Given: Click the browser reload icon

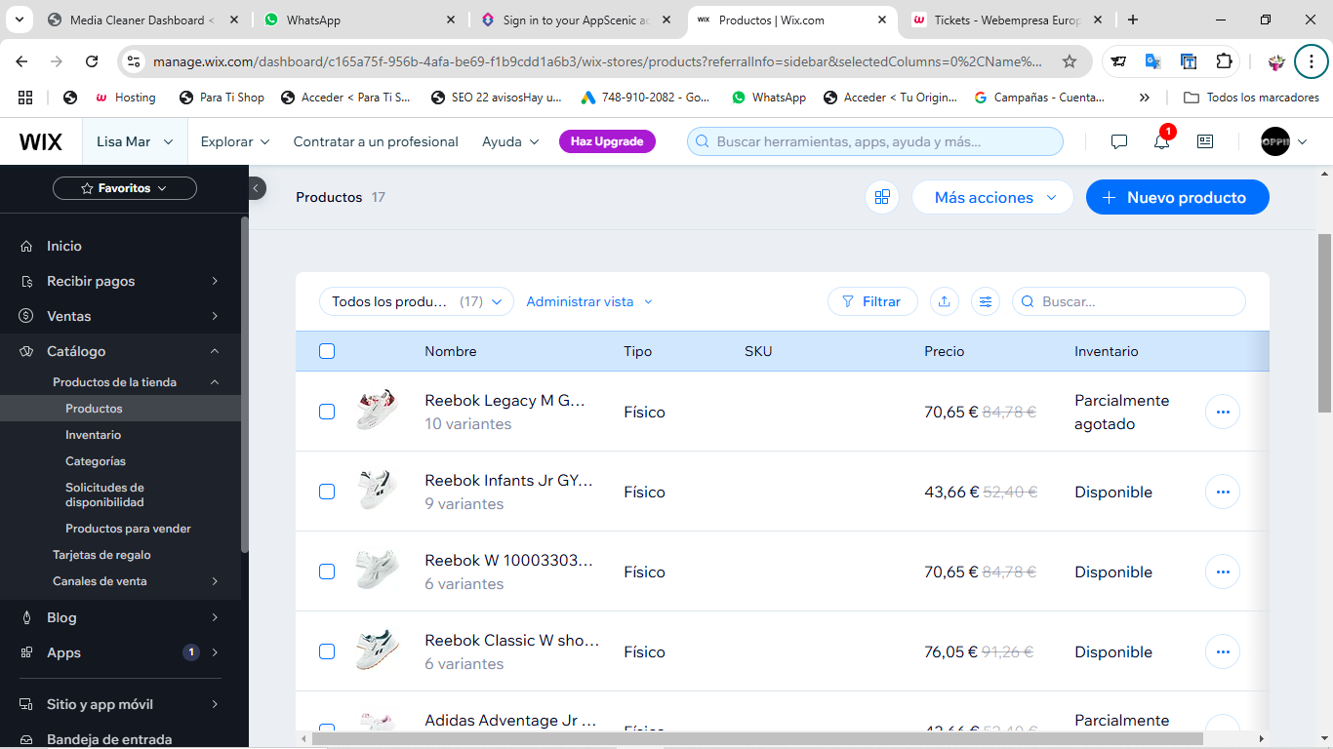Looking at the screenshot, I should pos(92,61).
